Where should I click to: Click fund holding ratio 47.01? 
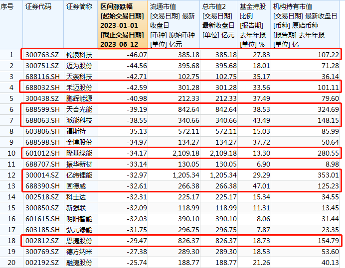[x=261, y=186]
